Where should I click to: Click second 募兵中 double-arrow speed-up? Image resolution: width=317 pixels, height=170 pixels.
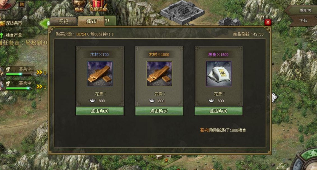(x=39, y=86)
